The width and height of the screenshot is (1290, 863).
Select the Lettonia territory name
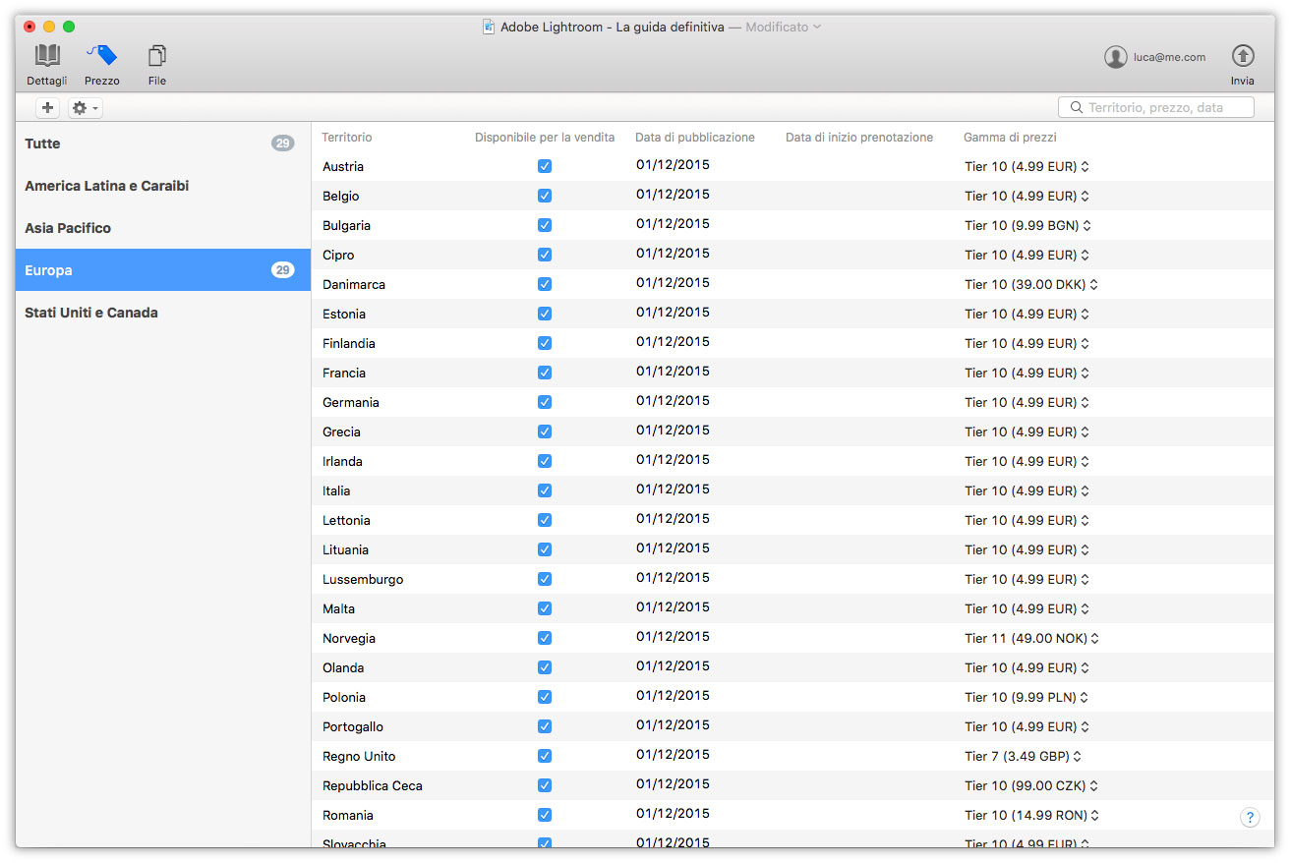[346, 520]
